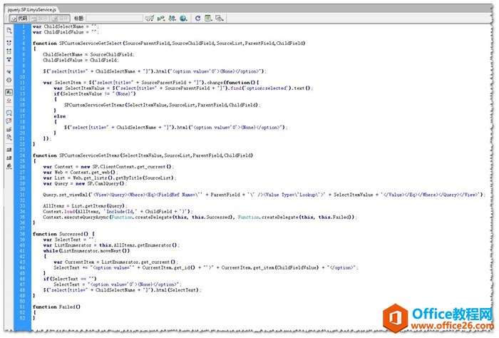Image resolution: width=499 pixels, height=338 pixels.
Task: Open the Preview in Browser globe dropdown
Action: [185, 17]
